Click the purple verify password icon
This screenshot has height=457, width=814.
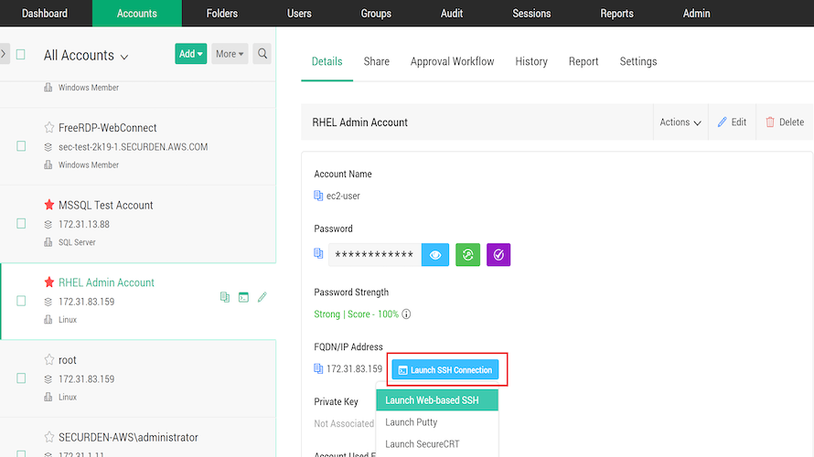pyautogui.click(x=498, y=255)
